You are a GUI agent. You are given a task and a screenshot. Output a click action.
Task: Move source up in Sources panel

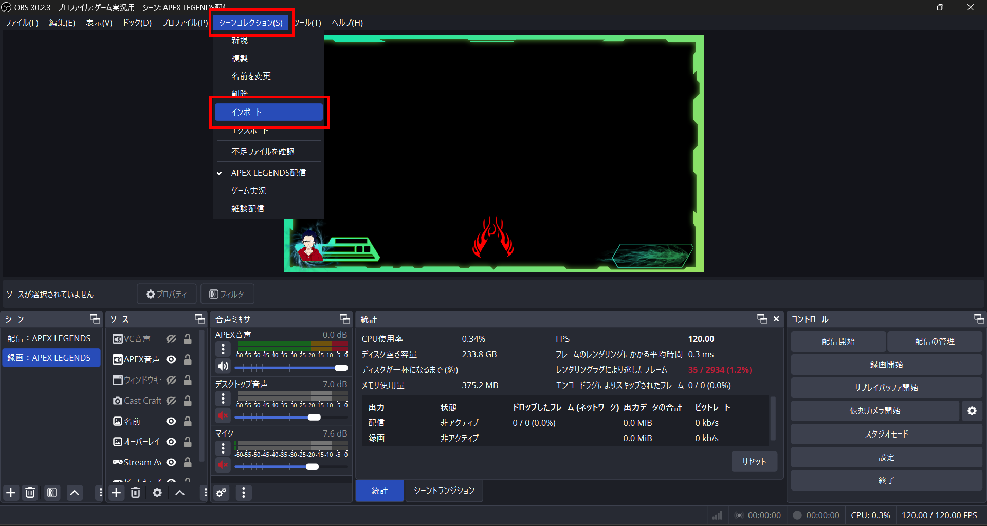[180, 493]
